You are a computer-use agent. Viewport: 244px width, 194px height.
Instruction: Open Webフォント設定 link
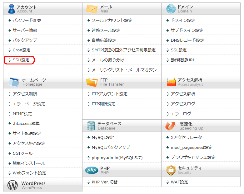pos(29,173)
